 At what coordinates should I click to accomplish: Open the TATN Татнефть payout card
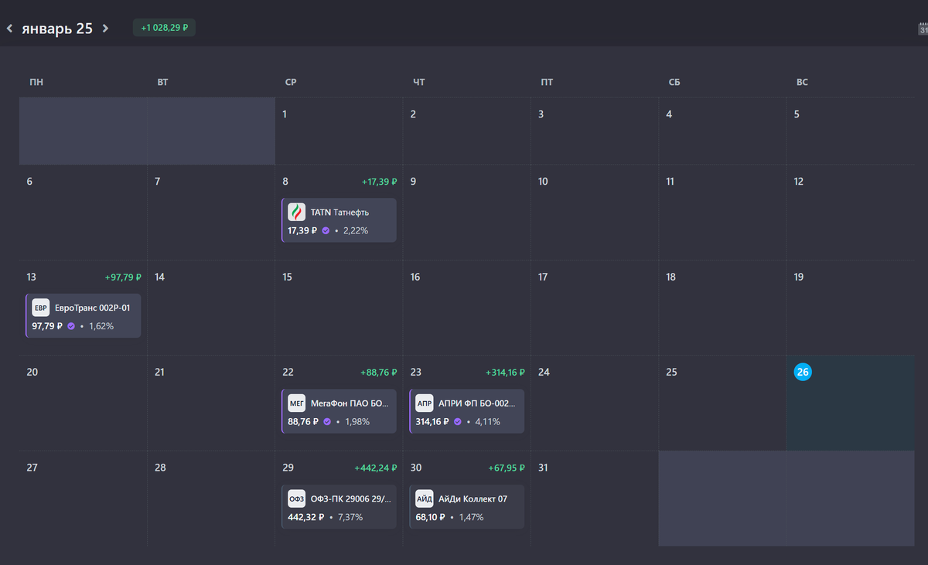tap(339, 220)
